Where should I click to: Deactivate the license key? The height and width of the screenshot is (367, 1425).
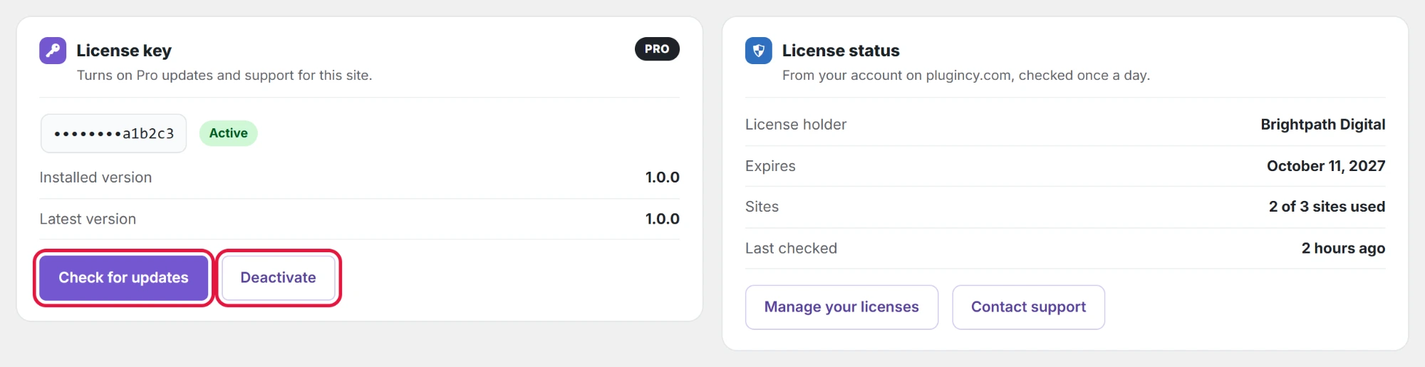[x=278, y=278]
